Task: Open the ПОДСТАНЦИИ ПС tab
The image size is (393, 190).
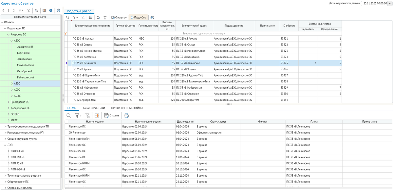Action: (79, 11)
